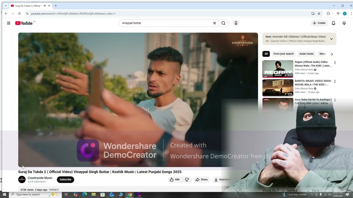Viewport: 353px width, 198px height.
Task: Dislike the video
Action: [187, 180]
